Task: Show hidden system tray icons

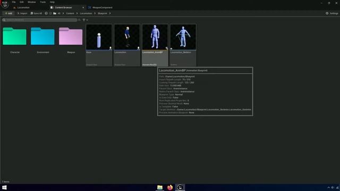Action: 328,187
